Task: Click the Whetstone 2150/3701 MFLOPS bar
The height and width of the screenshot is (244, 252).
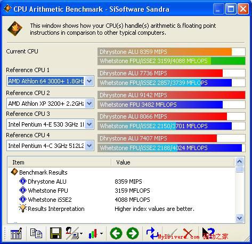Action: tap(172, 126)
